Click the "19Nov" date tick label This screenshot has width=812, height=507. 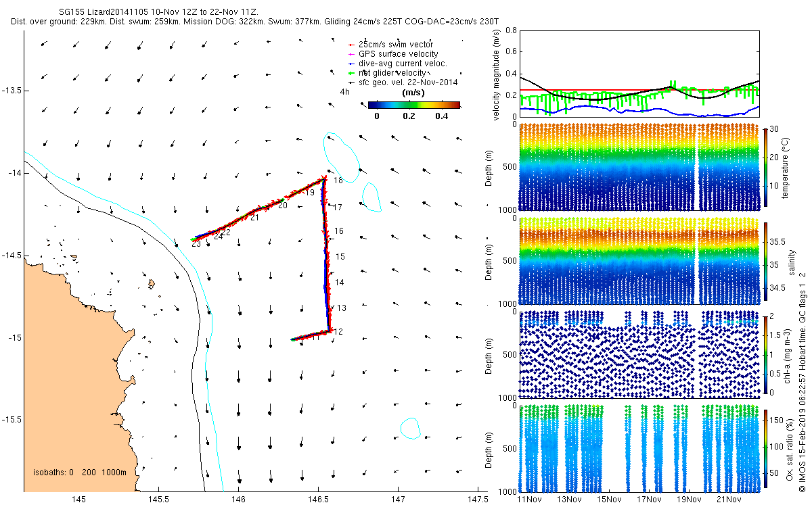tap(689, 500)
